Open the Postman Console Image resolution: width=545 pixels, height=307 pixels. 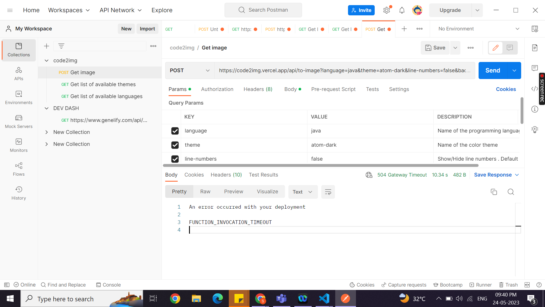108,285
